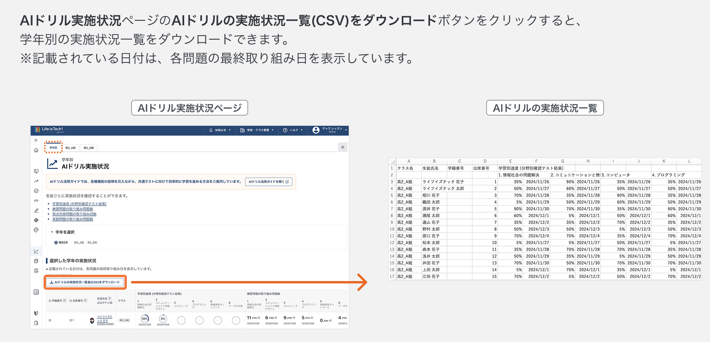
Task: Download AIドリルの実施状況一覧表(CSV)
Action: click(85, 282)
